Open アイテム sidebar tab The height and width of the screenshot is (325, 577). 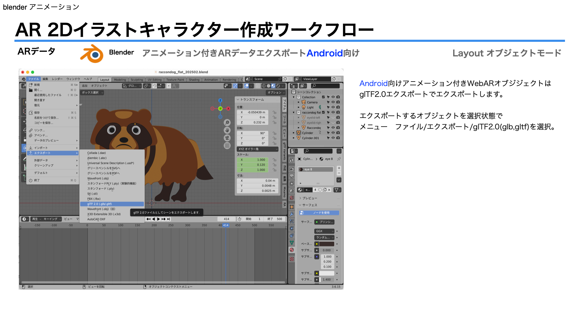tap(284, 105)
